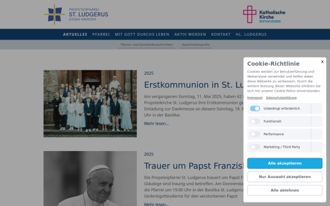The height and width of the screenshot is (206, 330).
Task: Click the St. Ludgerus parish logo
Action: click(x=76, y=14)
